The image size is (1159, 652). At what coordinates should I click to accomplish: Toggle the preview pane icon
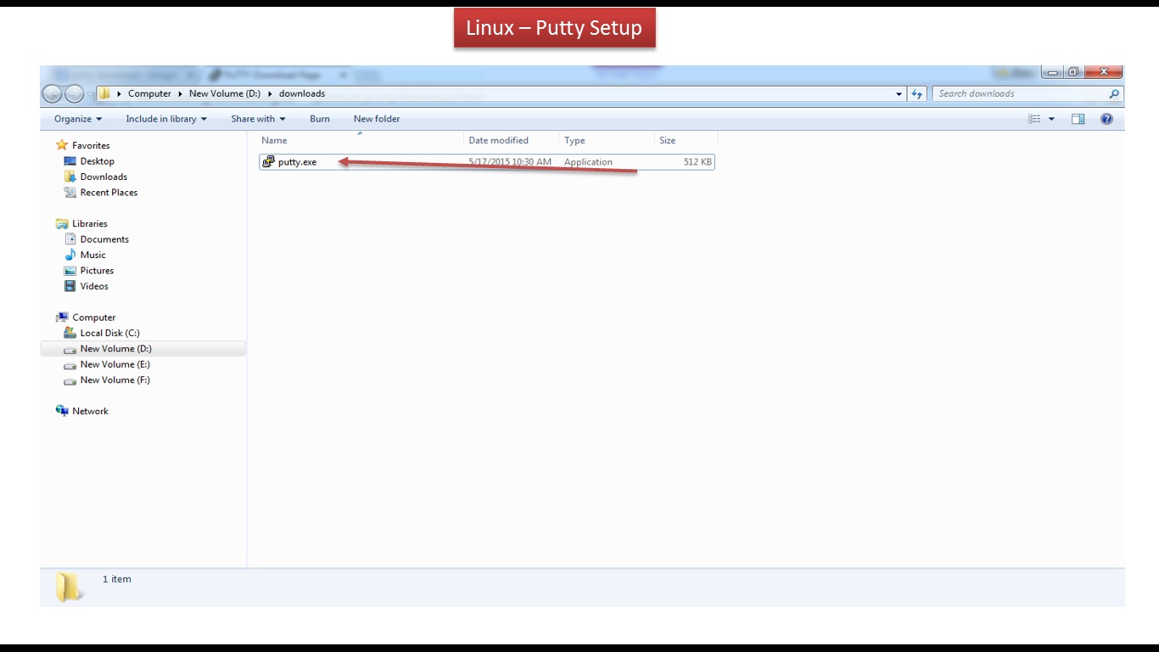(x=1078, y=119)
